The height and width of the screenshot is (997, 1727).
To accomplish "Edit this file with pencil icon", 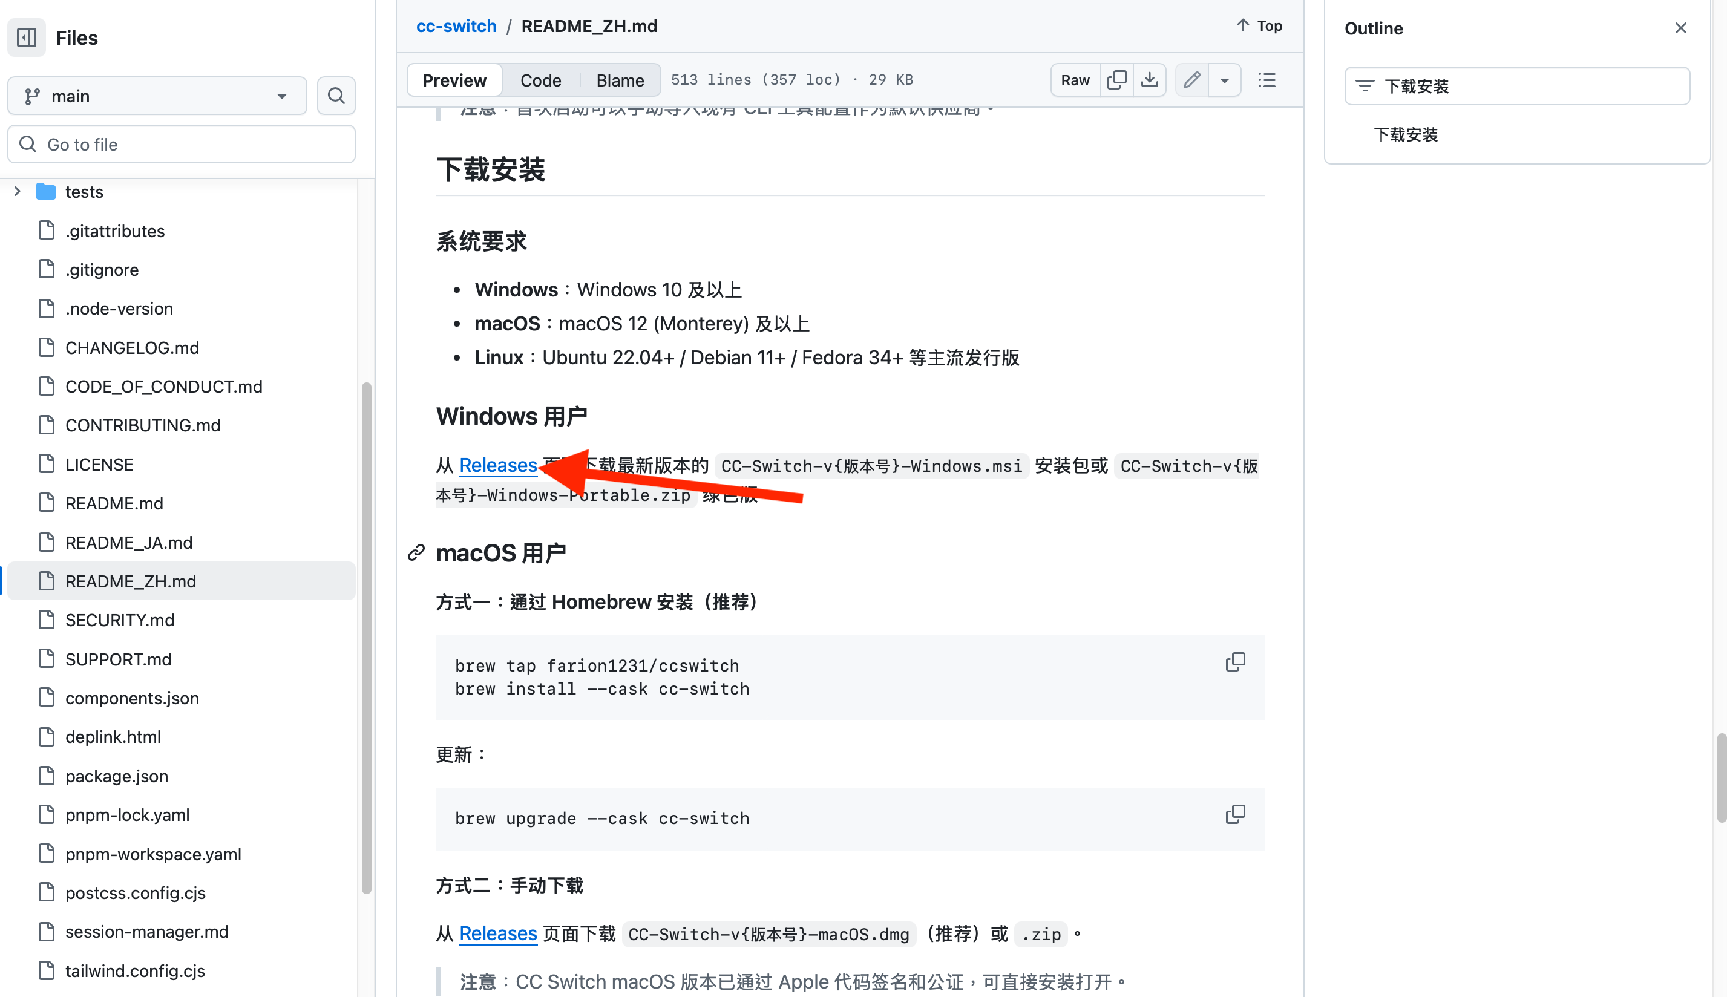I will tap(1192, 80).
